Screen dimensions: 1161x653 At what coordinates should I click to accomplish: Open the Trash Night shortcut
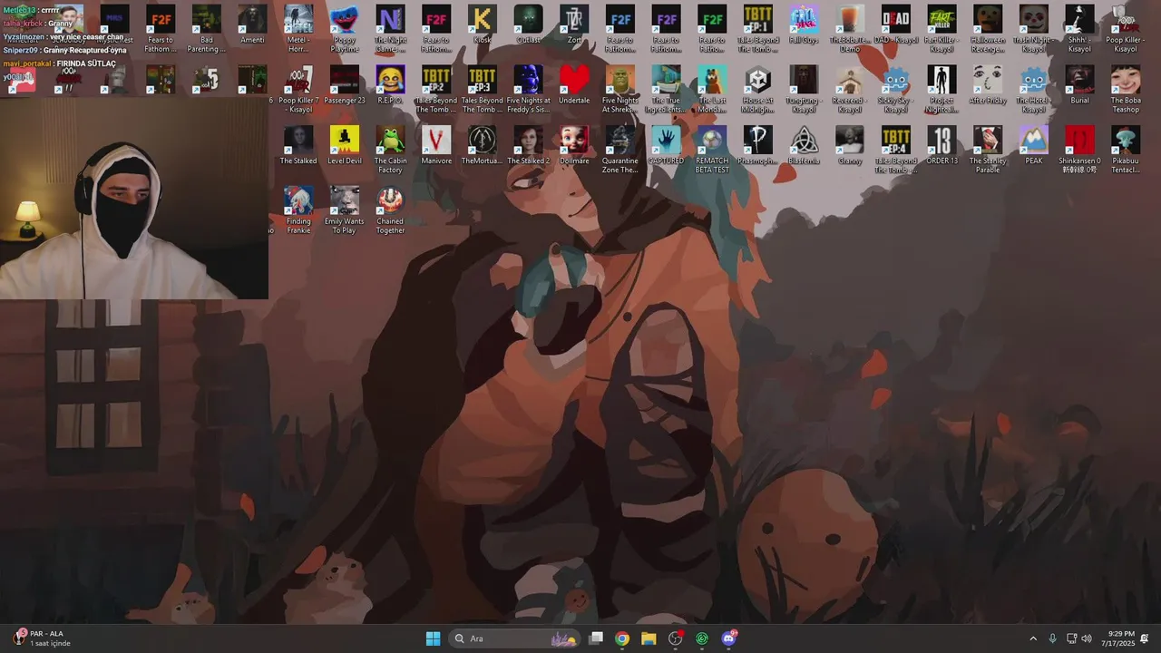pyautogui.click(x=1034, y=29)
